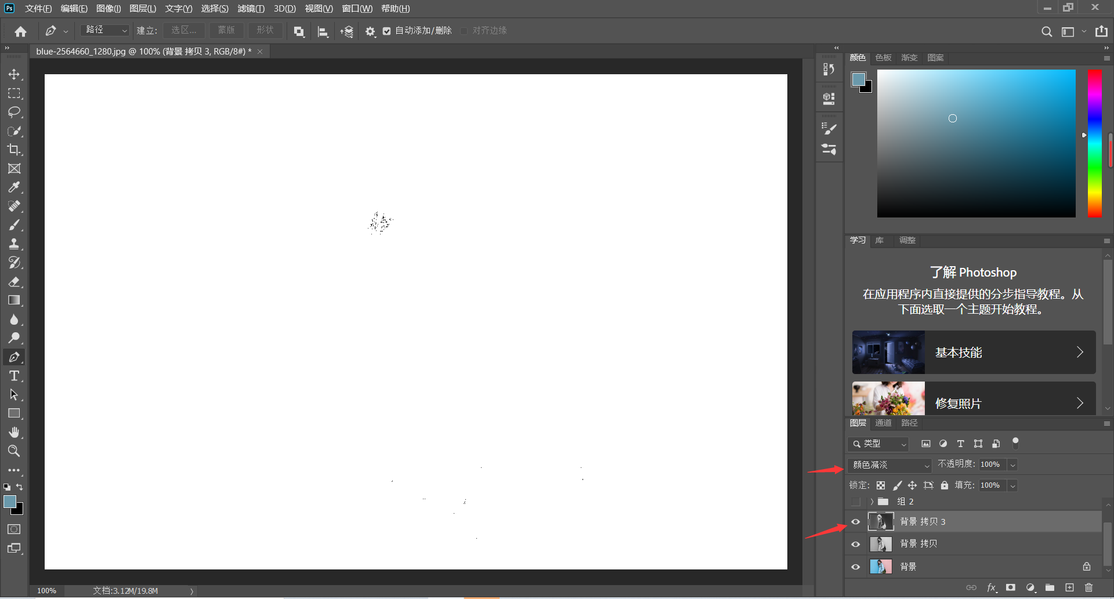Select the Clone Stamp tool

[14, 244]
